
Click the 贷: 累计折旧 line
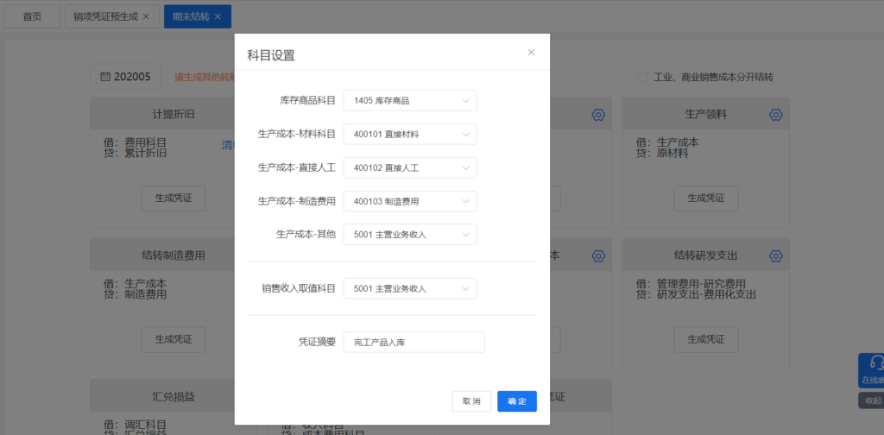[136, 154]
